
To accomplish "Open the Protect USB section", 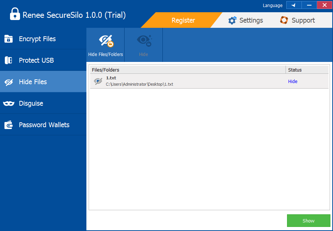I will point(43,60).
